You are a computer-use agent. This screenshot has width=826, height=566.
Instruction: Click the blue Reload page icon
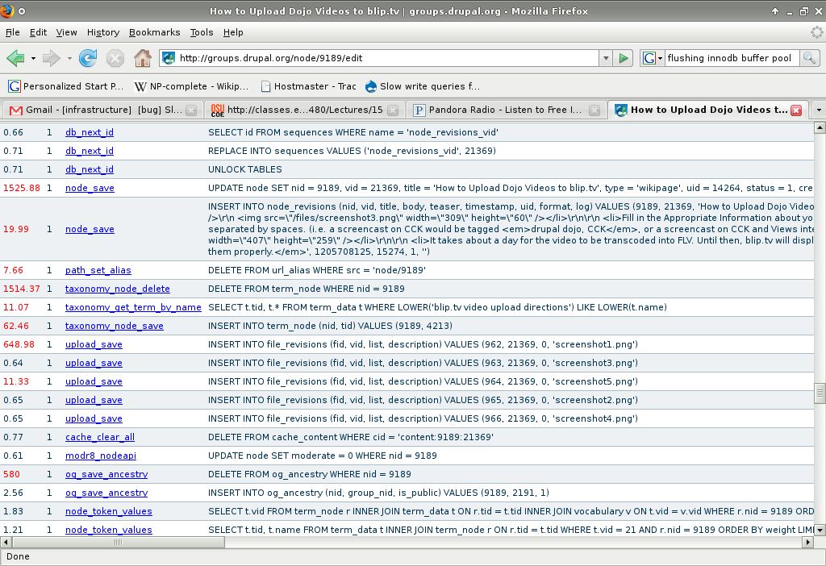pyautogui.click(x=88, y=58)
